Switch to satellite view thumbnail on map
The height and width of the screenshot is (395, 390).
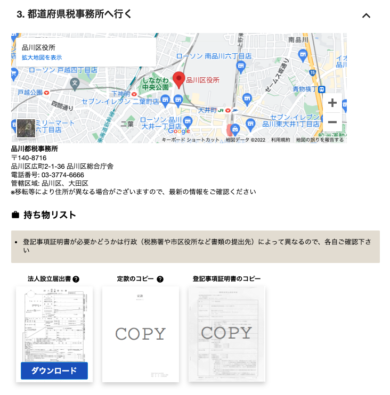click(x=26, y=128)
